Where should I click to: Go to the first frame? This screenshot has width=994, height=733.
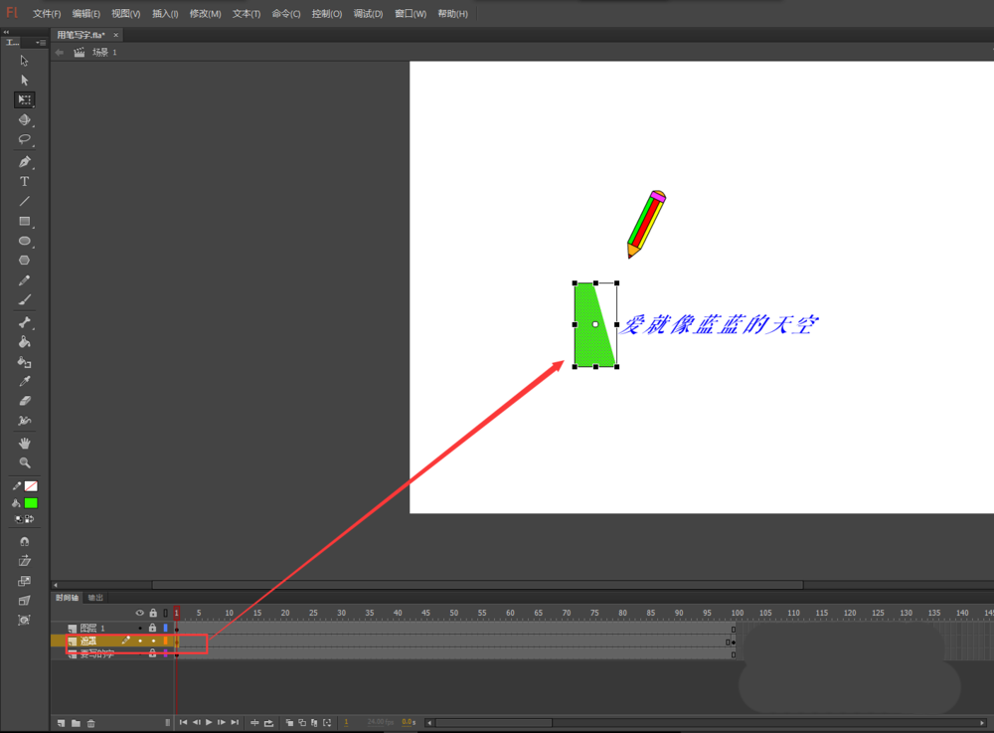click(183, 722)
